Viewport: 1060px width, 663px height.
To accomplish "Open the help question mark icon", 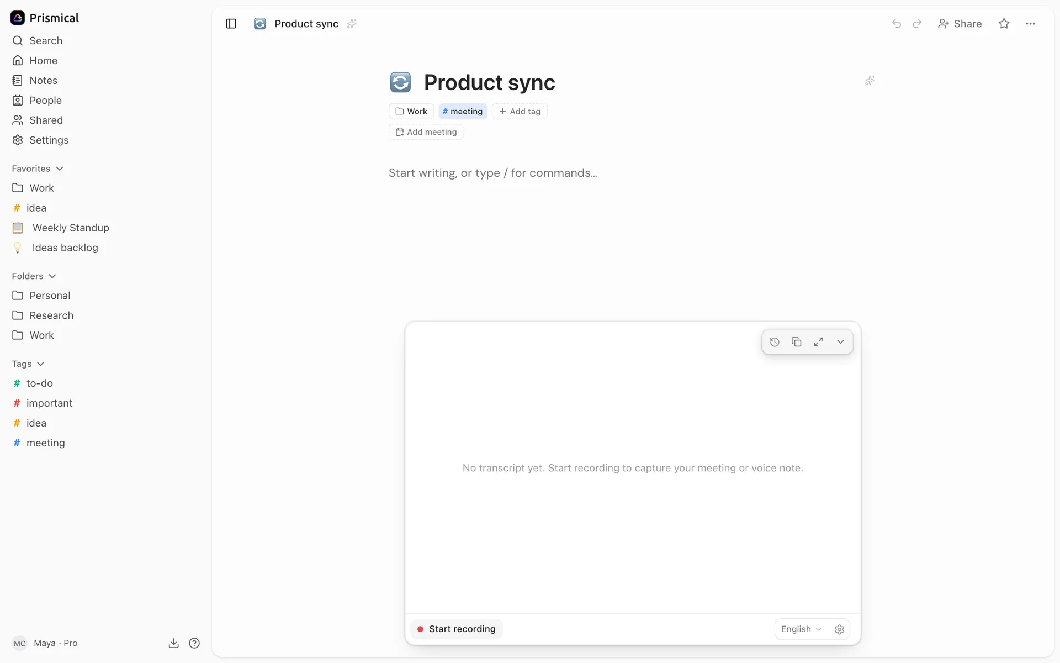I will tap(194, 643).
